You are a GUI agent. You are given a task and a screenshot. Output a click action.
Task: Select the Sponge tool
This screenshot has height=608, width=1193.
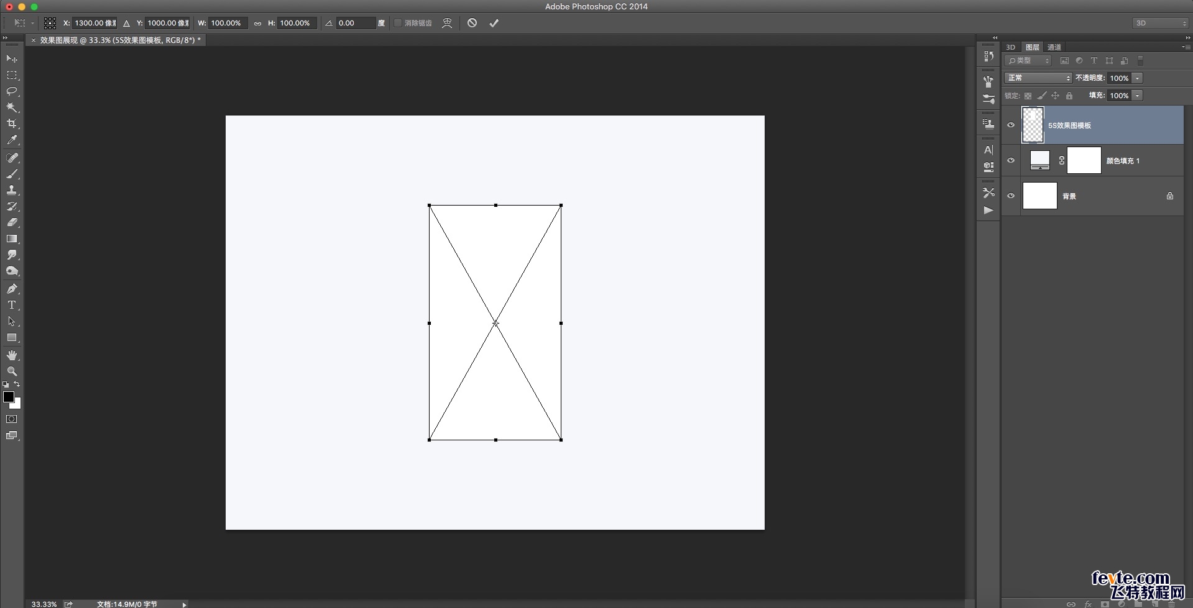coord(12,271)
